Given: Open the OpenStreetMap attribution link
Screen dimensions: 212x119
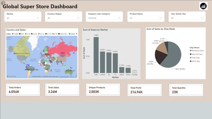Looking at the screenshot, I should pos(64,77).
